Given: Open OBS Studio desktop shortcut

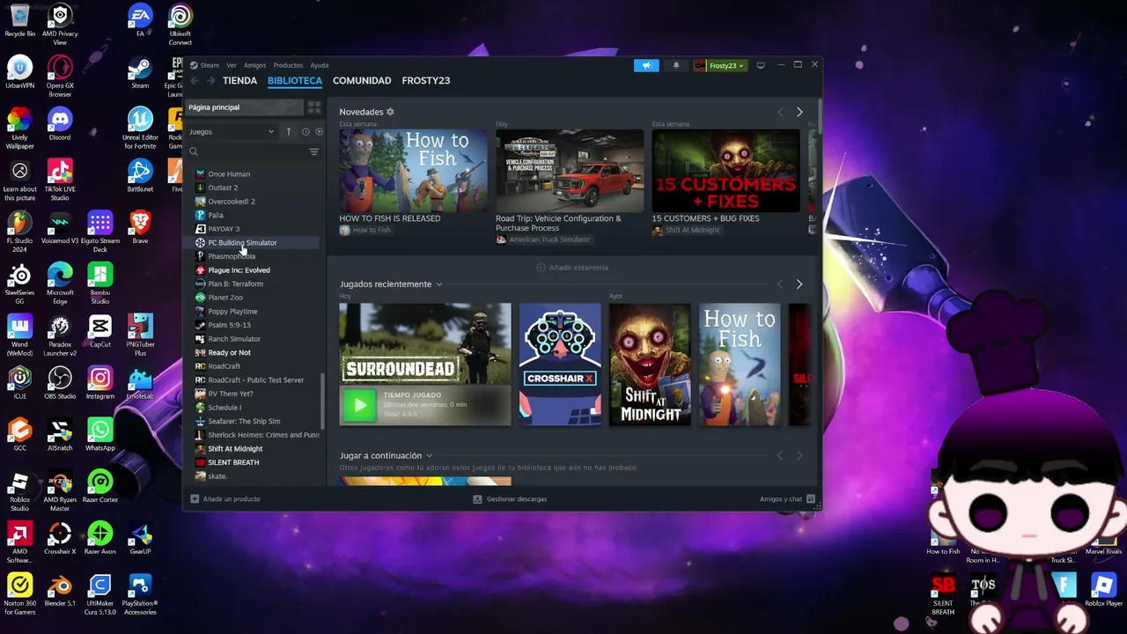Looking at the screenshot, I should [x=60, y=383].
